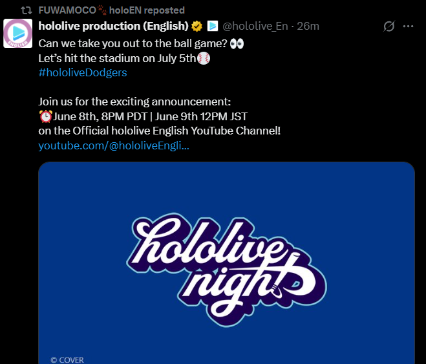The image size is (426, 364).
Task: Click the eyes emoji in the tweet
Action: tap(237, 43)
